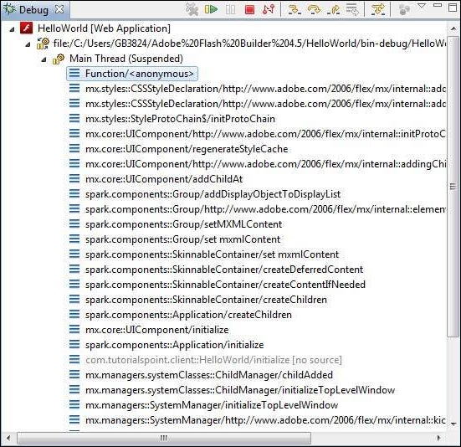
Task: Click the red Terminate button icon
Action: coord(249,10)
